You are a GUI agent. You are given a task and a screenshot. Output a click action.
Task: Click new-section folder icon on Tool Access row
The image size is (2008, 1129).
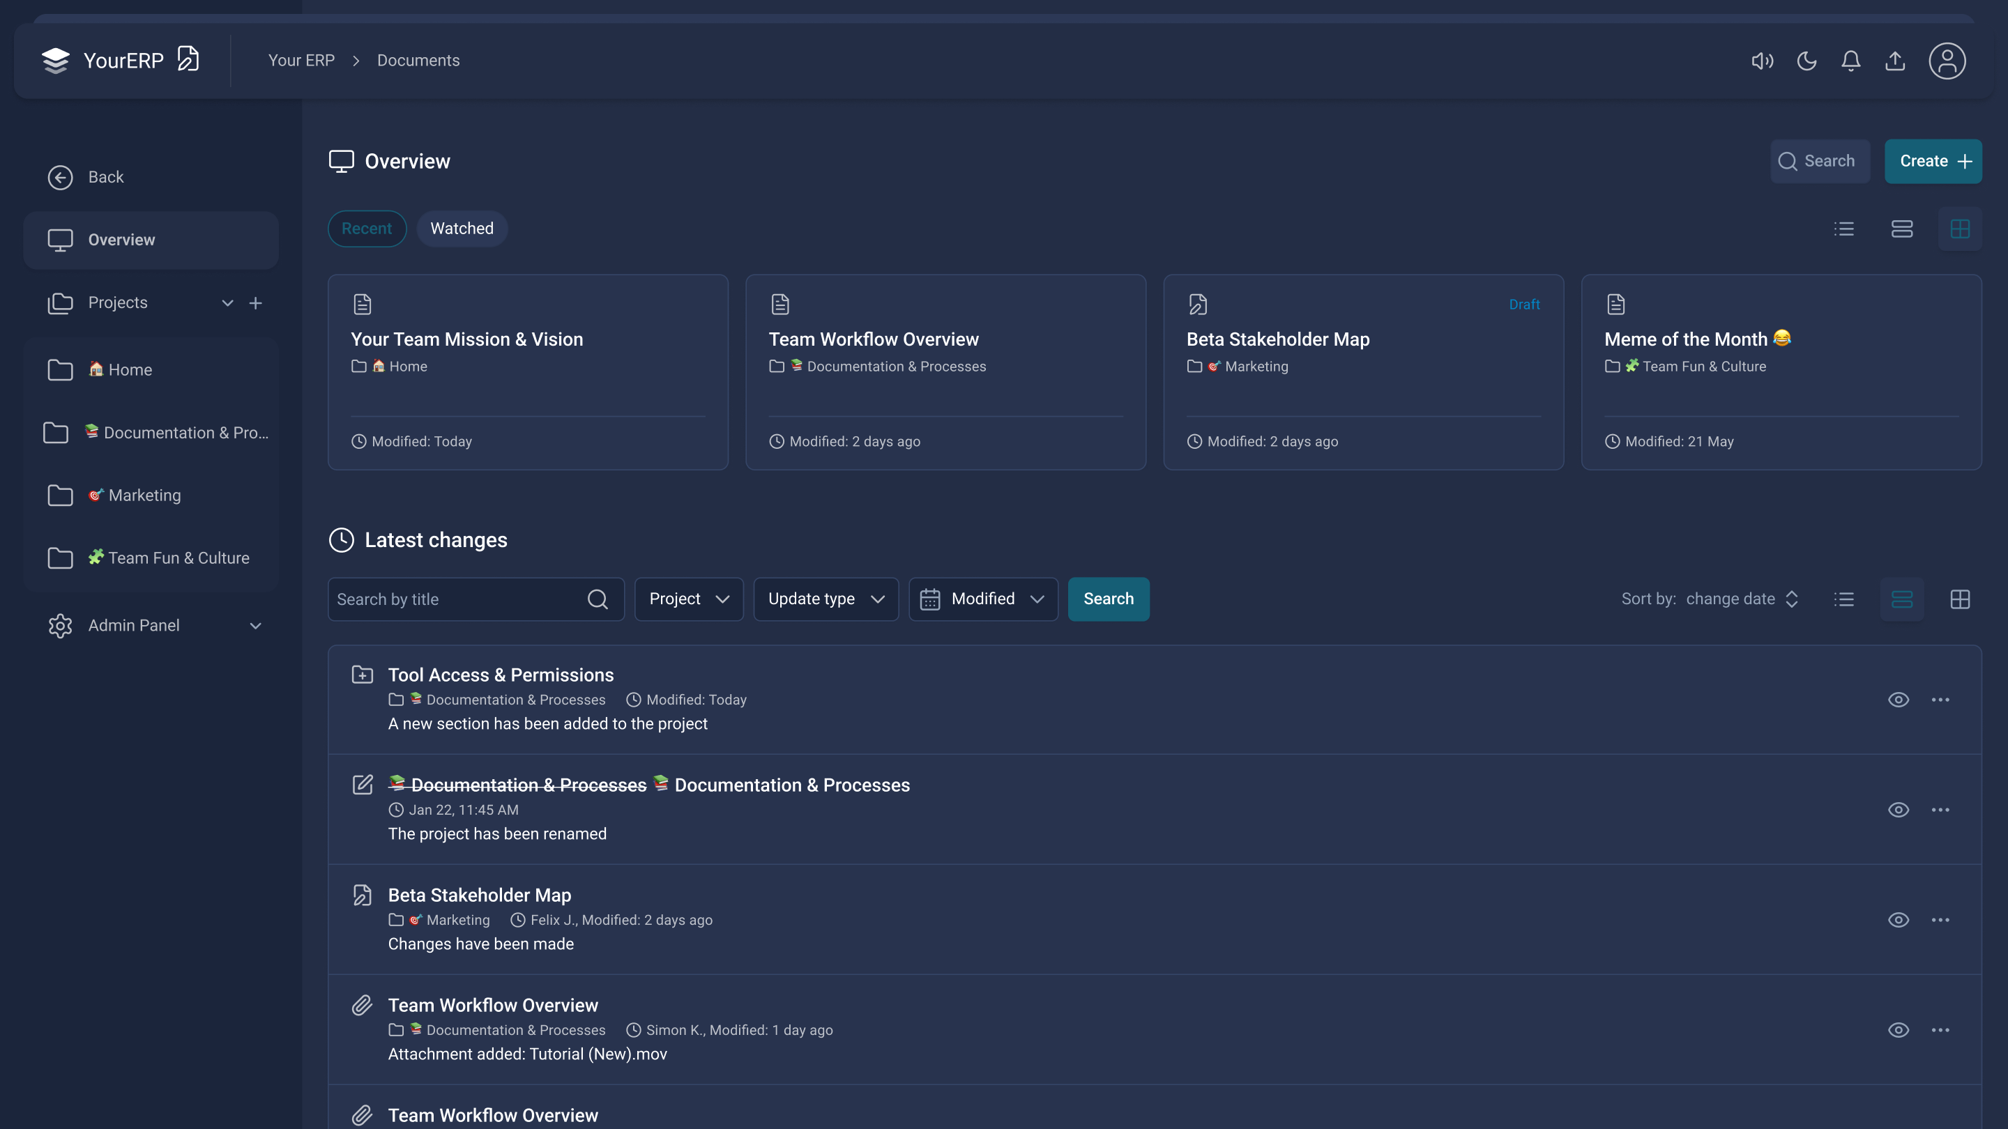(x=362, y=675)
